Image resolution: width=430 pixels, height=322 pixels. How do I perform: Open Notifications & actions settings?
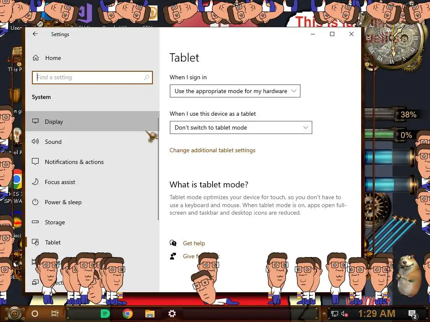coord(92,162)
